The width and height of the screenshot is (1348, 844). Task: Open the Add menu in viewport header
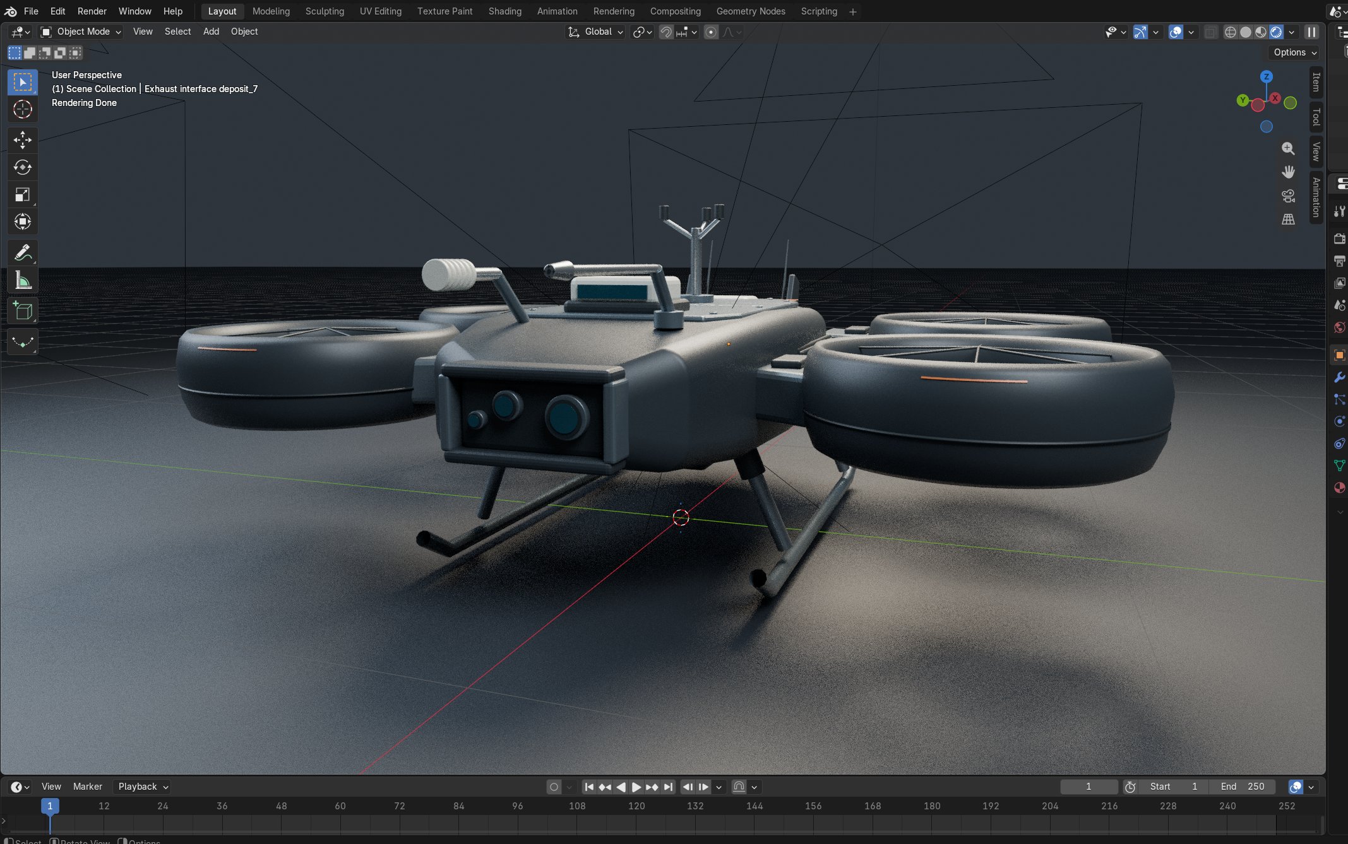(x=211, y=32)
